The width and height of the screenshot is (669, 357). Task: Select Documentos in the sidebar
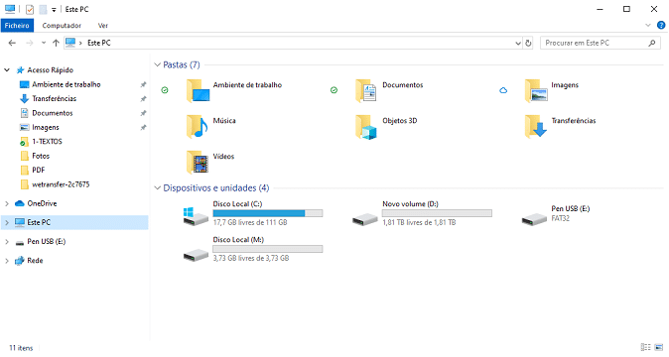pyautogui.click(x=53, y=113)
